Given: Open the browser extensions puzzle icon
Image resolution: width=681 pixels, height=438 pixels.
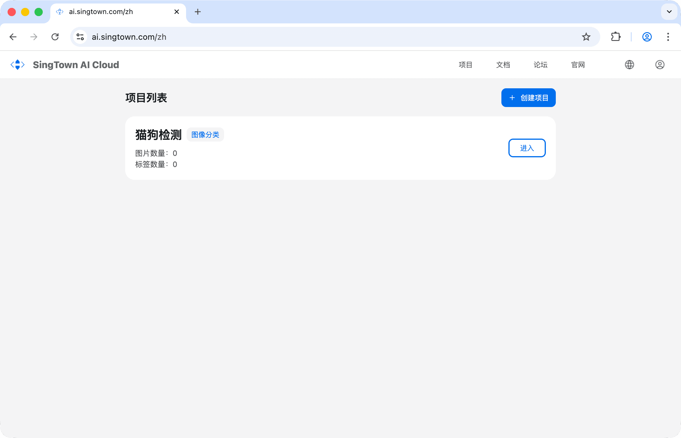Looking at the screenshot, I should click(x=616, y=37).
